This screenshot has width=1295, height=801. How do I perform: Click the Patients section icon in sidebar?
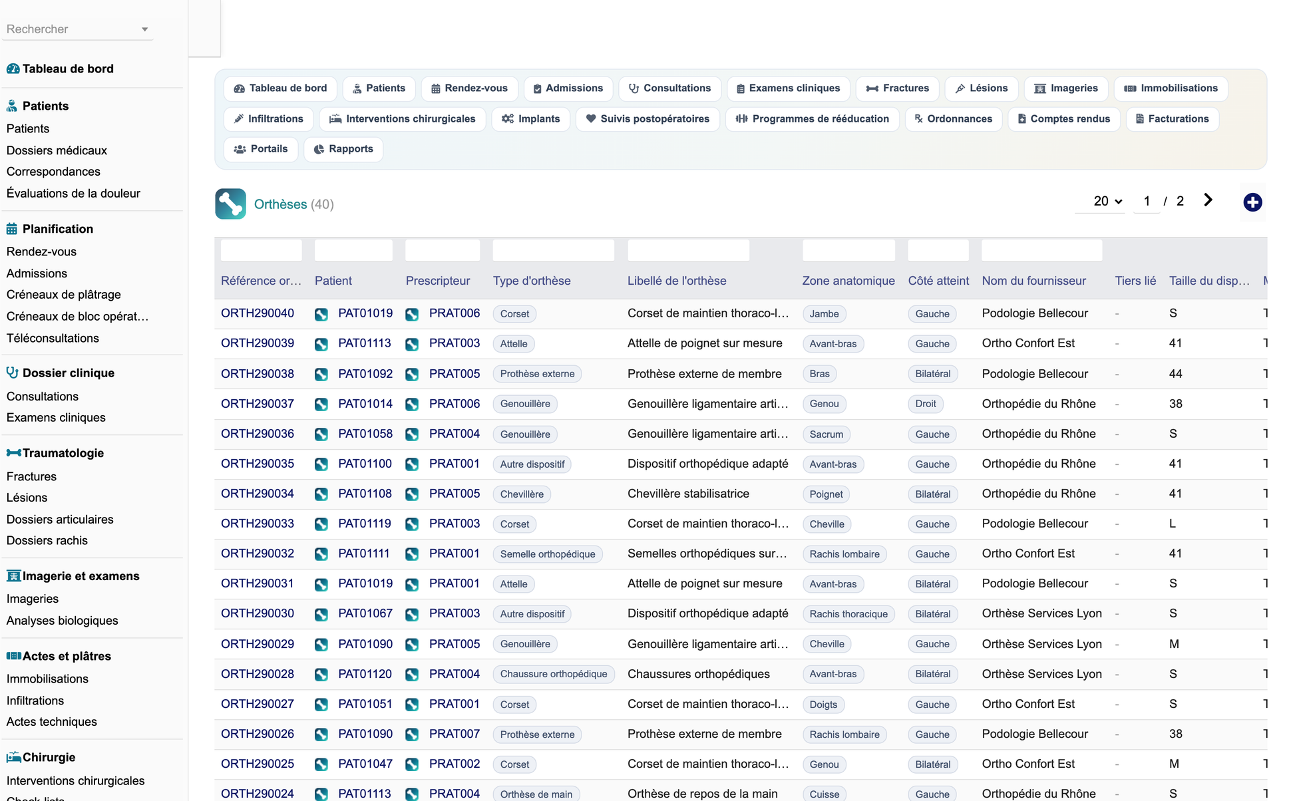12,106
